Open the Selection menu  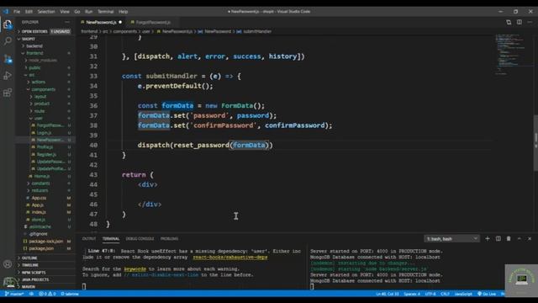click(46, 11)
